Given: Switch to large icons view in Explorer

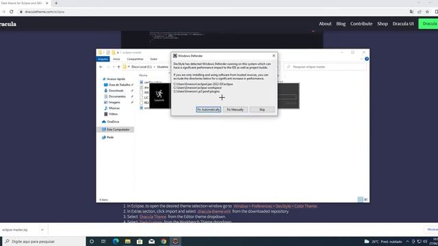Looking at the screenshot, I should (x=365, y=199).
